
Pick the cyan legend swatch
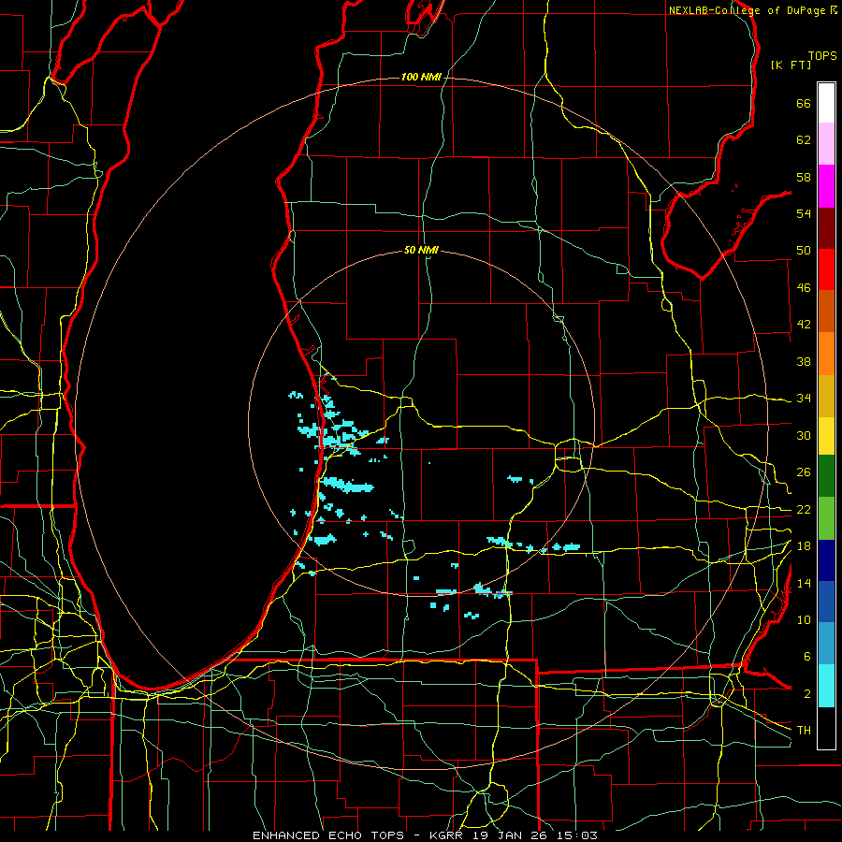[826, 686]
